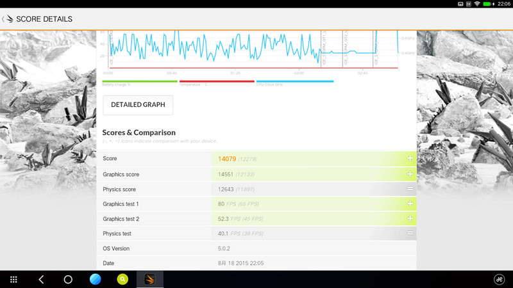Select the OS Version value 5.0.2

point(224,248)
